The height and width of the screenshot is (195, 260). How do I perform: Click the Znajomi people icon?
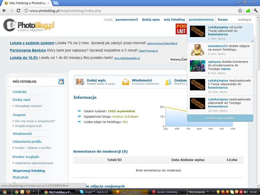click(x=168, y=82)
